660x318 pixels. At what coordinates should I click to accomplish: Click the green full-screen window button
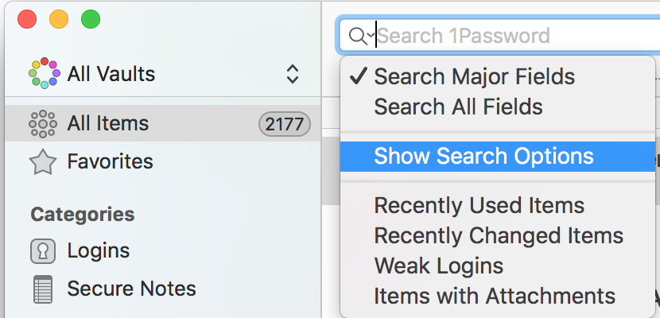(x=91, y=20)
